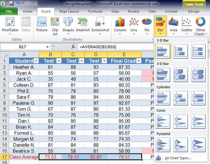Select column E header
This screenshot has height=164, width=210.
(124, 54)
